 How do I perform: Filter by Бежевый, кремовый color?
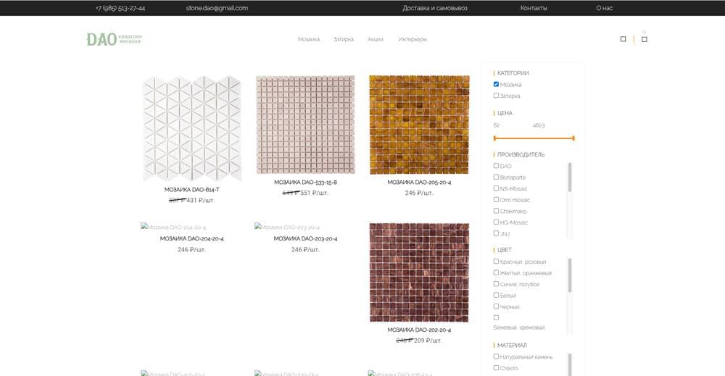coord(496,317)
